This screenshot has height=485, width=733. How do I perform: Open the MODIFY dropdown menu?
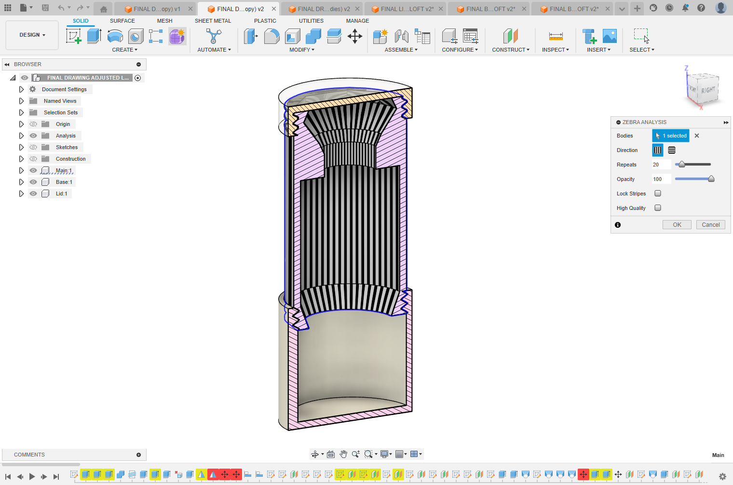click(302, 50)
